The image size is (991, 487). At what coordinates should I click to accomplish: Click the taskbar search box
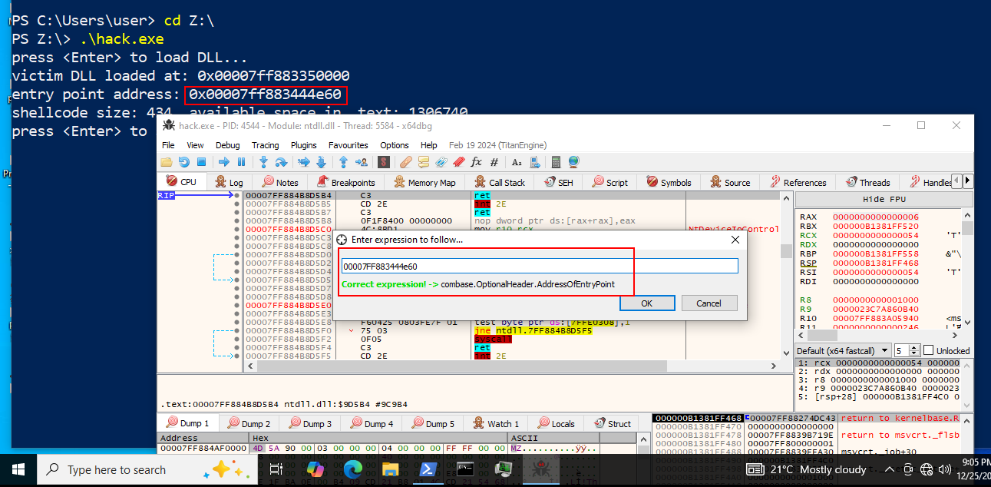[147, 469]
